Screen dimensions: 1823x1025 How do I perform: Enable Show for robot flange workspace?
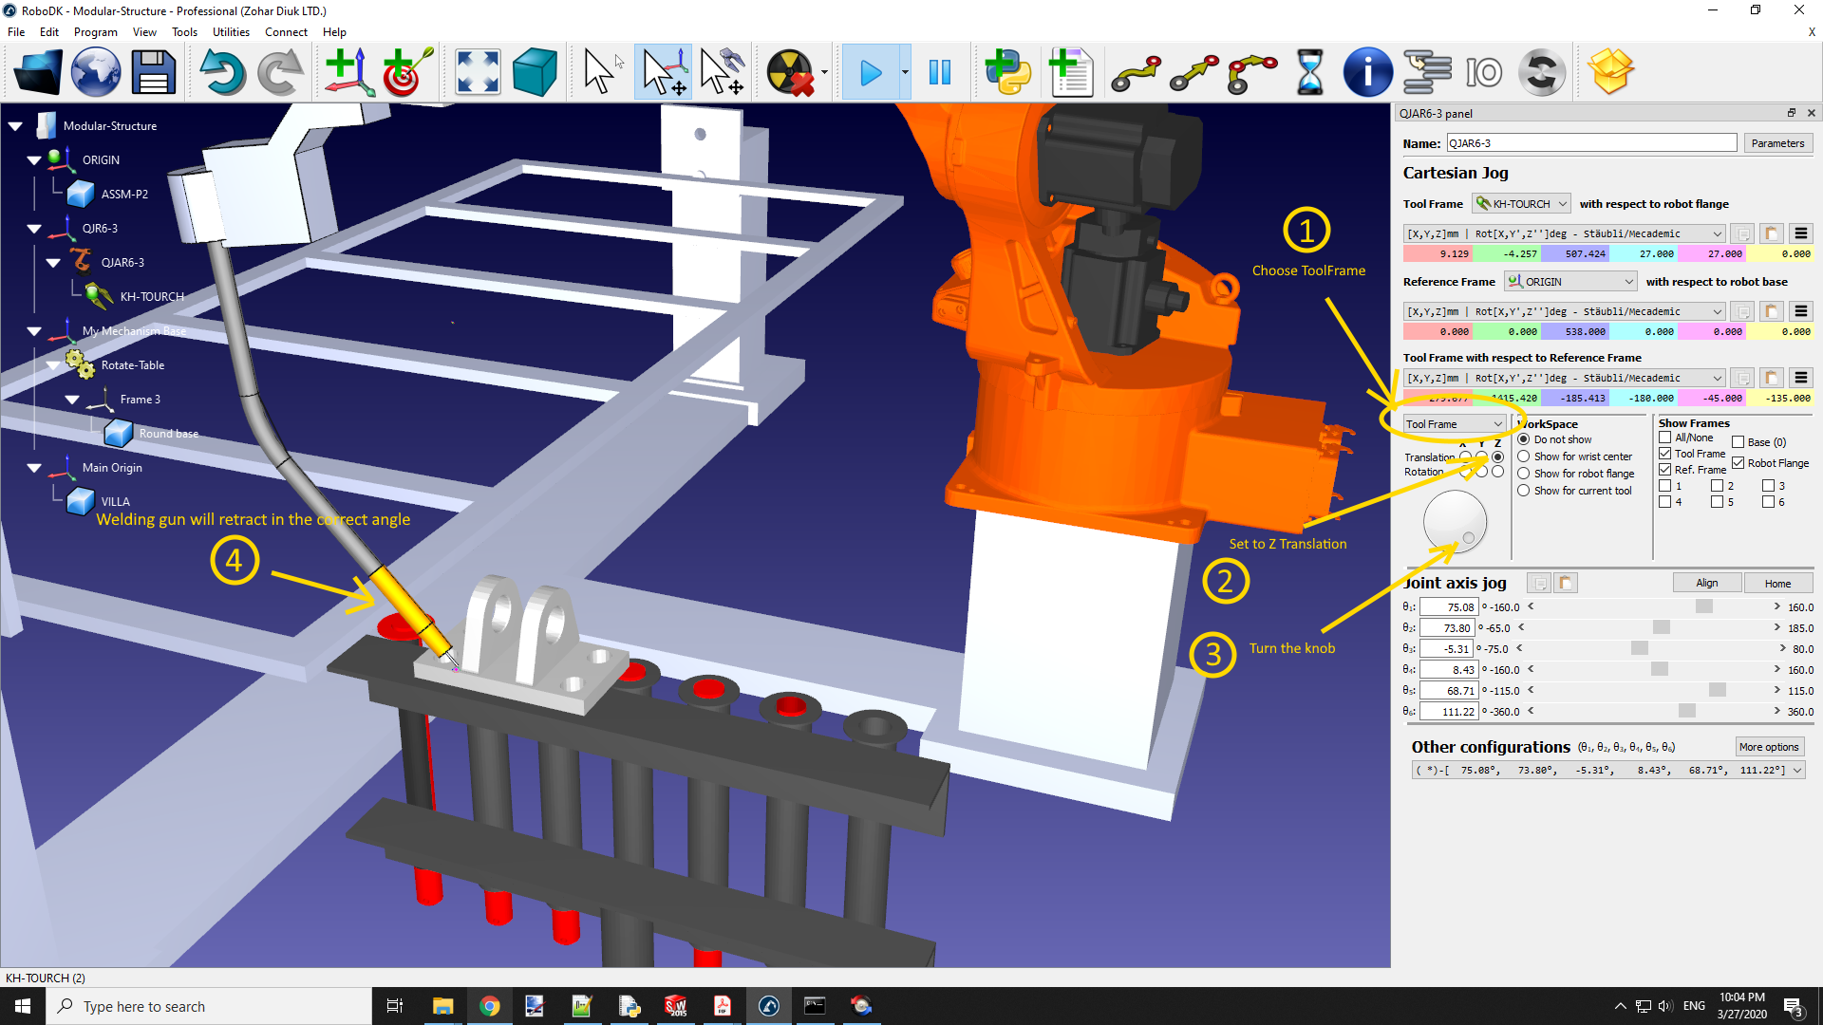[1524, 474]
